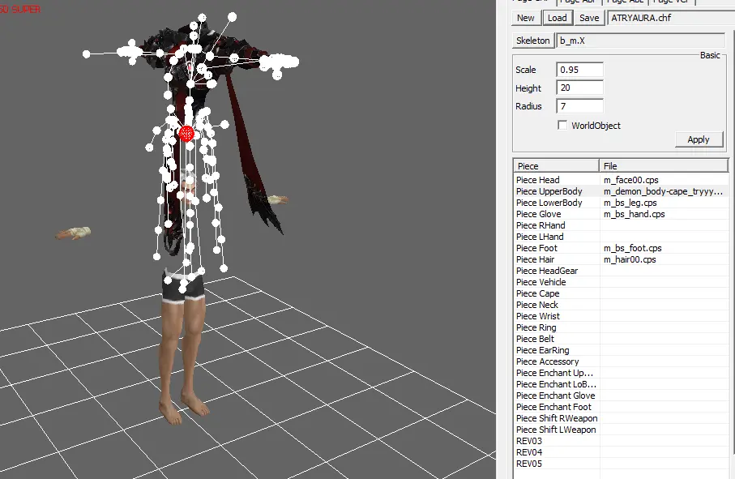The width and height of the screenshot is (735, 479).
Task: Click the "m_bs_hand.cps" file entry
Action: tap(634, 214)
